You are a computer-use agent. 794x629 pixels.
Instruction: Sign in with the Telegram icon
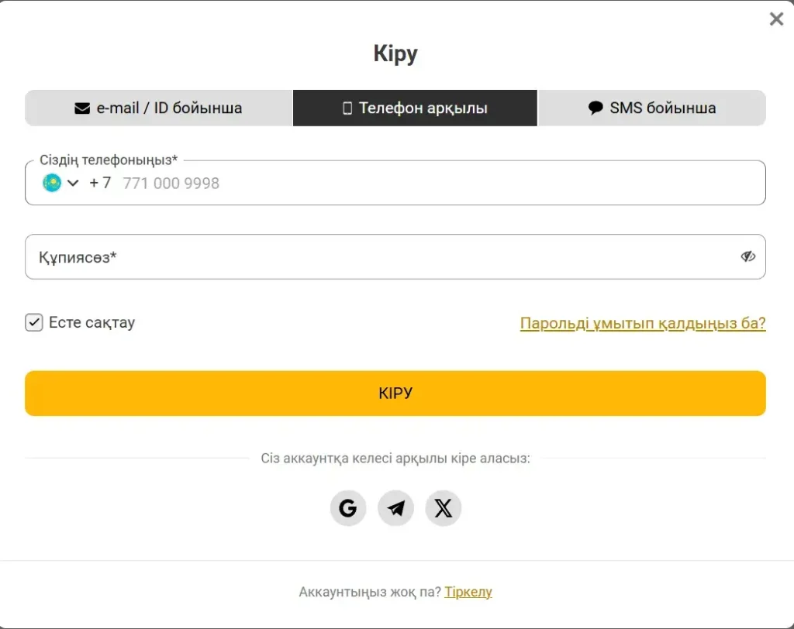(x=395, y=507)
